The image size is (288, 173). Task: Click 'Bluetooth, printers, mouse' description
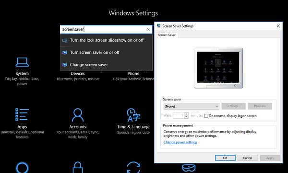78,79
